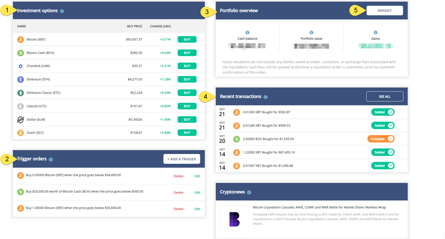Buy Bitcoin Cash (BCH)

point(187,53)
